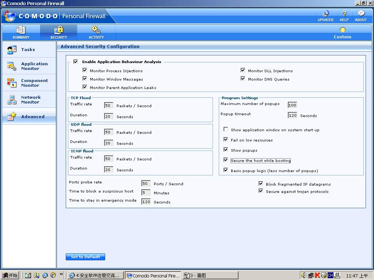Image resolution: width=374 pixels, height=280 pixels.
Task: Toggle Show popups checkbox
Action: click(x=226, y=150)
